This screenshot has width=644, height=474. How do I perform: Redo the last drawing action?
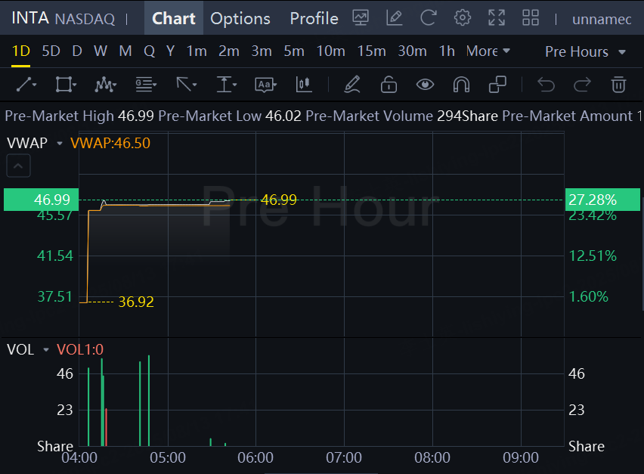coord(582,85)
